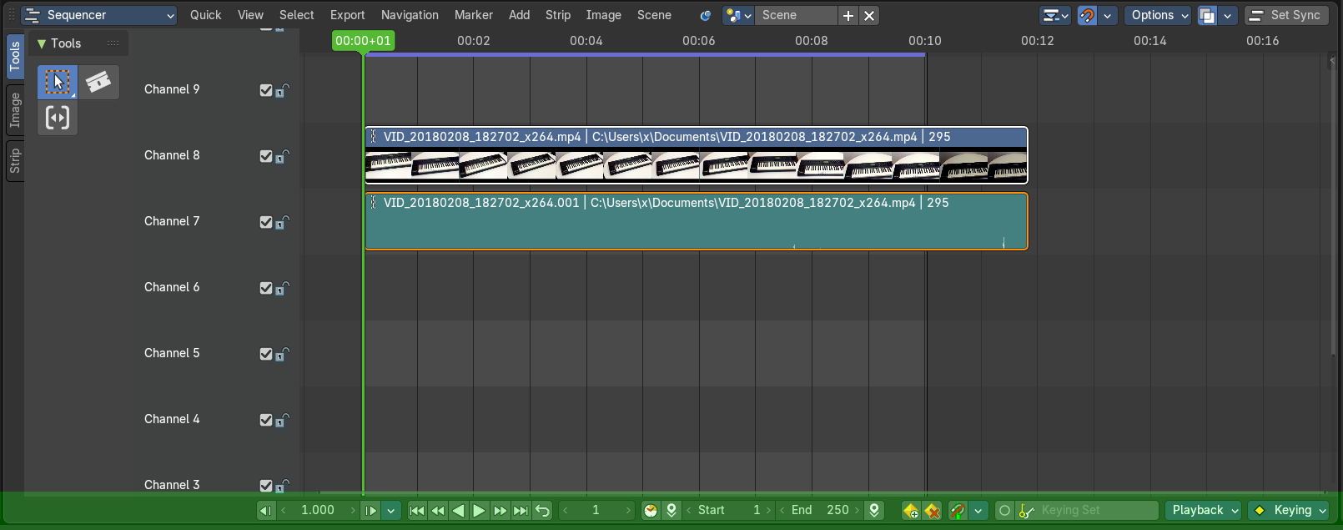Toggle the use preview range clock icon
The image size is (1343, 530).
[x=651, y=510]
